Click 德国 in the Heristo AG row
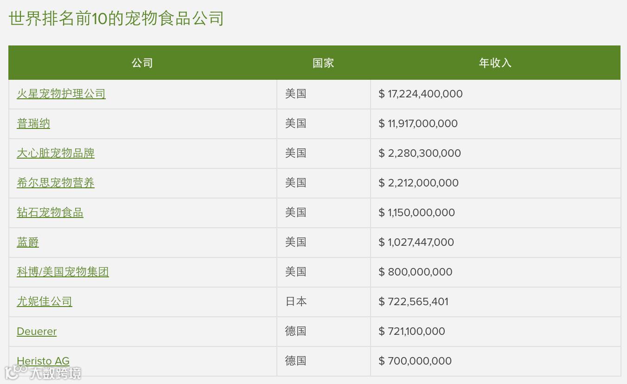627x384 pixels. click(296, 361)
